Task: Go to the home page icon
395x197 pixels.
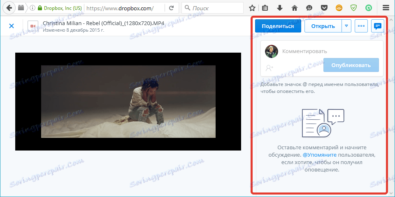Action: 294,8
